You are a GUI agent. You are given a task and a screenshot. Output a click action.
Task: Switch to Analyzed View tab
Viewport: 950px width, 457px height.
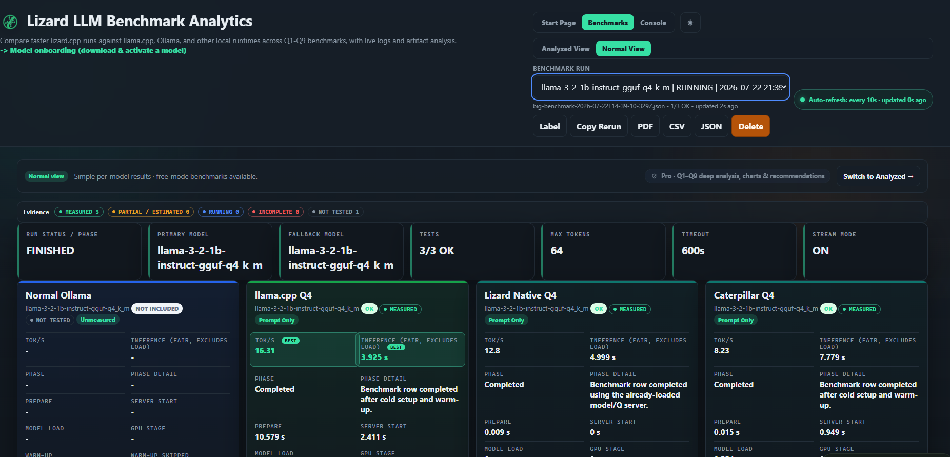point(566,49)
